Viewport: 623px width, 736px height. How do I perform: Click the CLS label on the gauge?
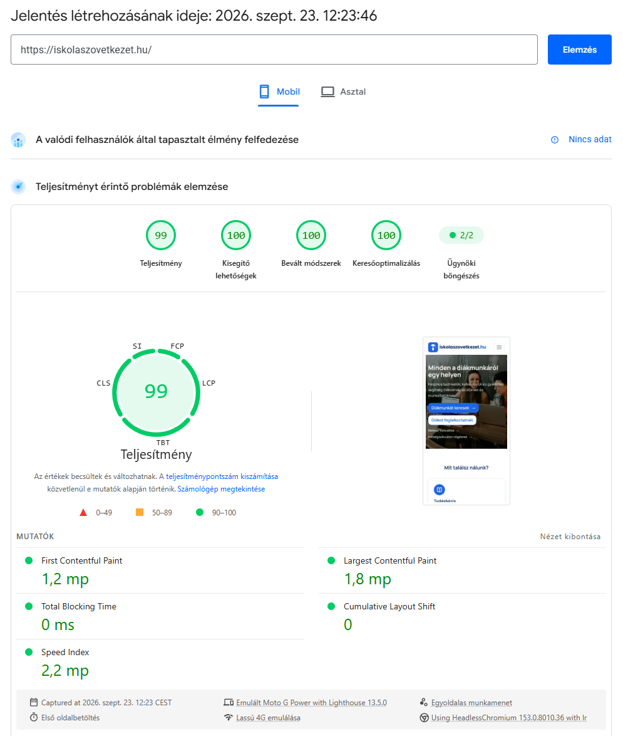tap(103, 383)
